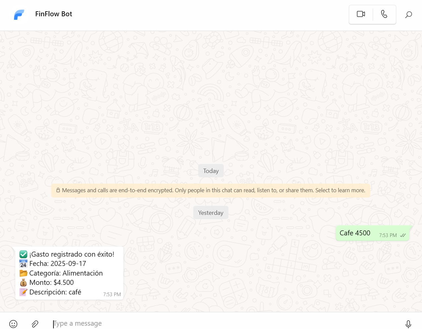Click the FinFlow Bot profile avatar
Screen dimensions: 422x329
pyautogui.click(x=19, y=14)
